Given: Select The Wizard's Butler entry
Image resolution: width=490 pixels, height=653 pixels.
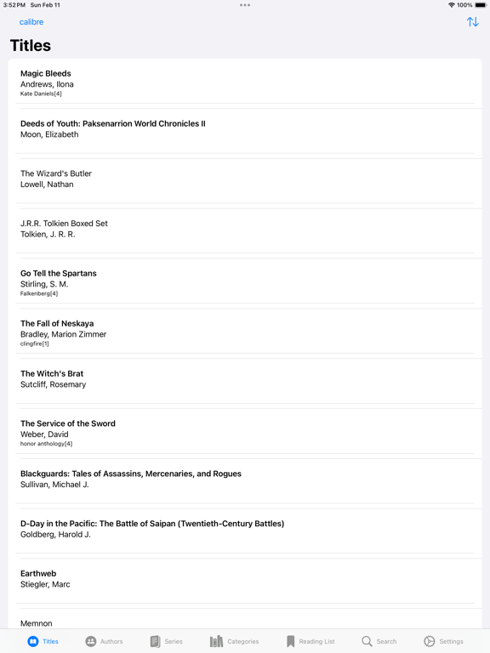Looking at the screenshot, I should pos(245,184).
